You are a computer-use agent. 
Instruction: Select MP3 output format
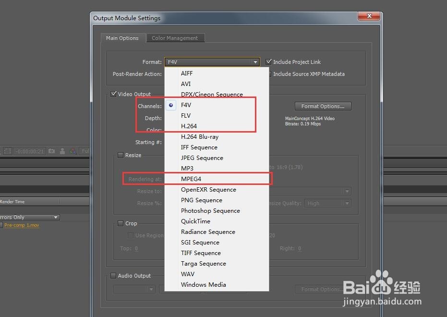click(217, 168)
